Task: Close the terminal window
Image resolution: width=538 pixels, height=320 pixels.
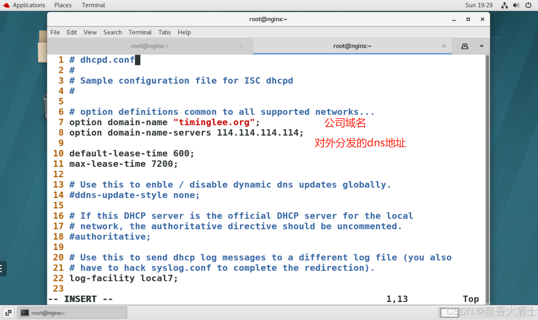Action: pyautogui.click(x=483, y=19)
